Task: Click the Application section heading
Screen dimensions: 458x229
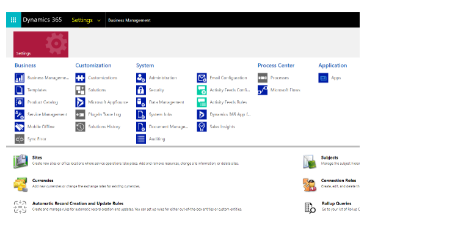Action: click(333, 65)
